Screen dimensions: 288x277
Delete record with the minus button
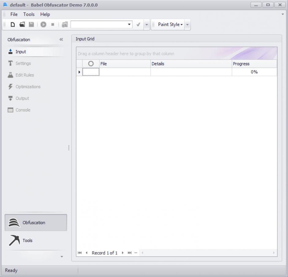[136, 253]
